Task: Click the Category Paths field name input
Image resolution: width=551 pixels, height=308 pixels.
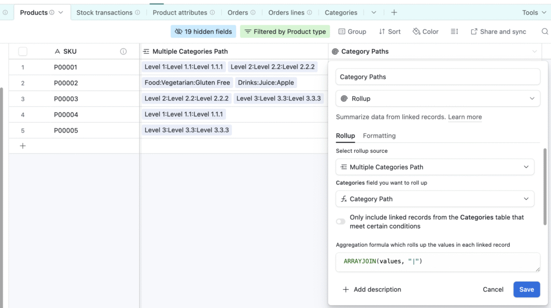Action: coord(437,77)
